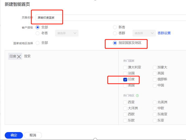The image size is (186, 140).
Task: Check the 大洋洲 region checkbox
Action: [x=125, y=108]
